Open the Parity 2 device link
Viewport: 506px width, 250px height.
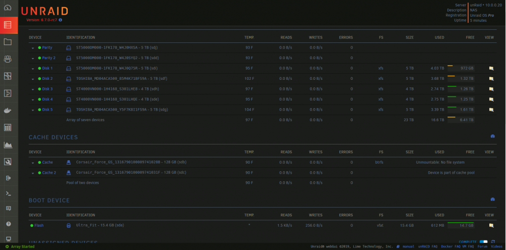coord(49,58)
